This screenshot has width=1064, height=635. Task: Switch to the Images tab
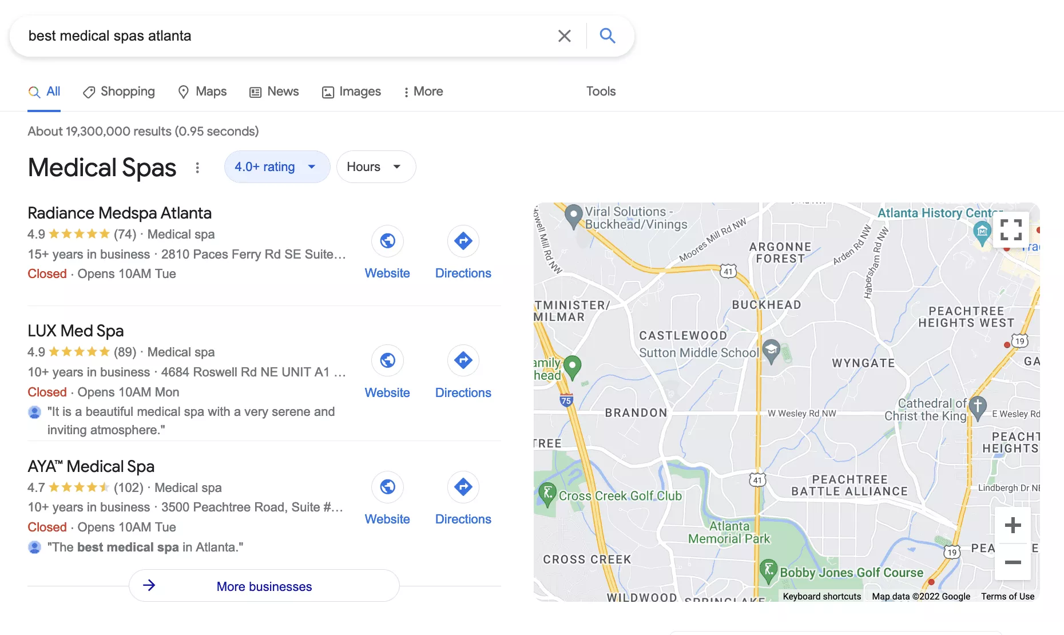coord(351,92)
